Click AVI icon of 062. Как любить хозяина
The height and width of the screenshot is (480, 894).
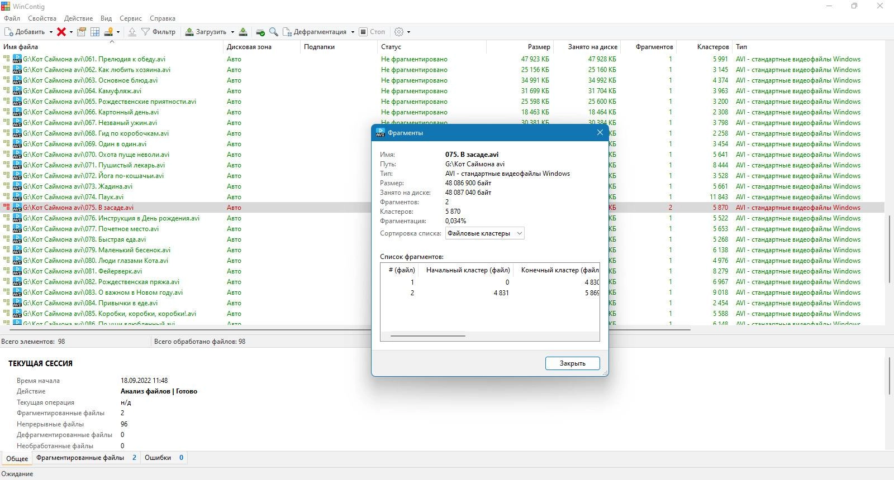tap(17, 70)
